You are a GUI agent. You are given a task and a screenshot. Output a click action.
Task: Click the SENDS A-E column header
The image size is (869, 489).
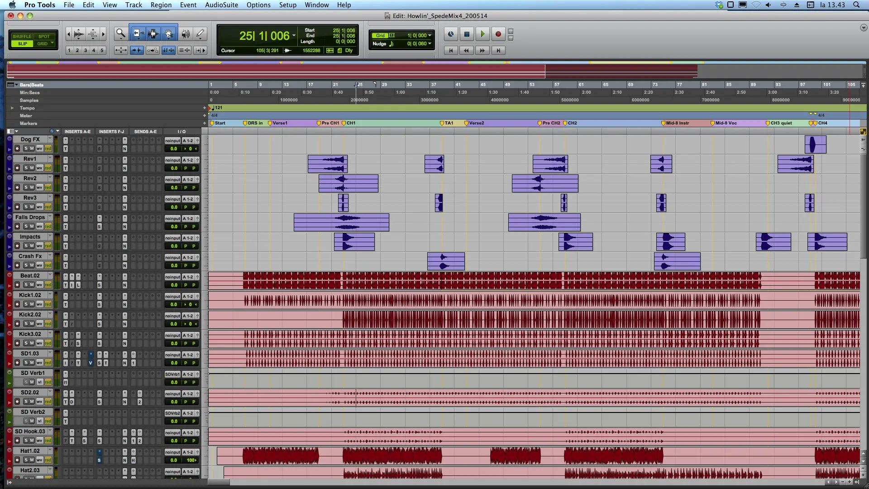145,131
